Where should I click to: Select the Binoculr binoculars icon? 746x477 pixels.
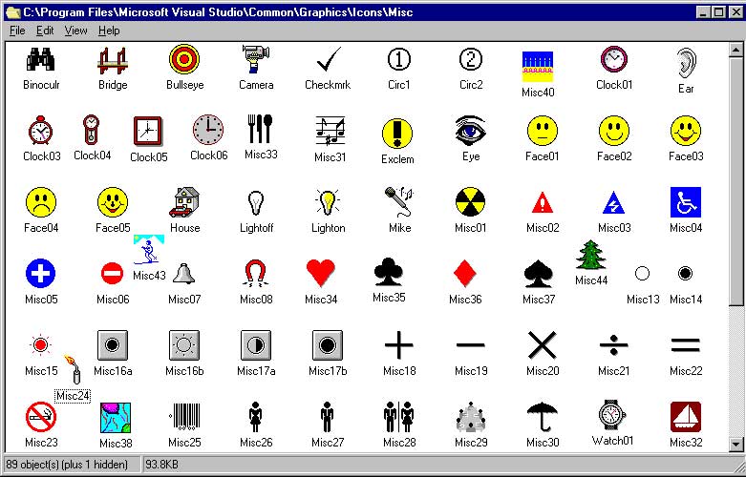click(40, 59)
